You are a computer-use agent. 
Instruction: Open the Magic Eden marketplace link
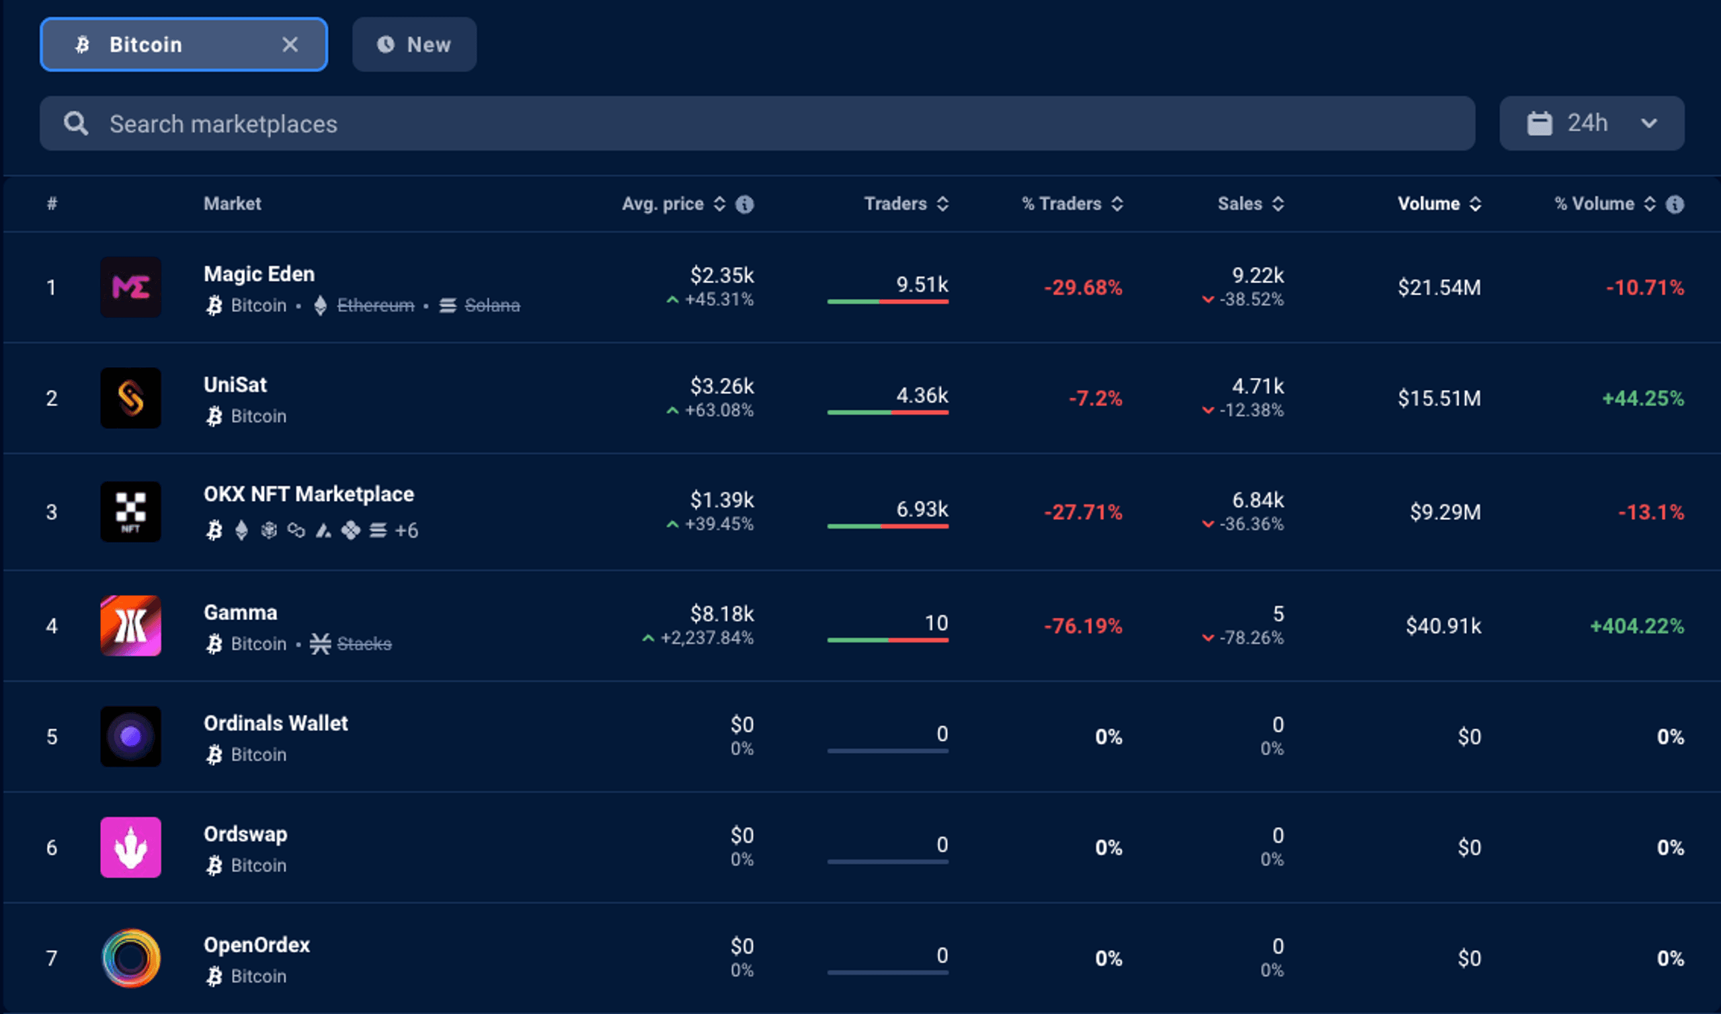(x=259, y=274)
